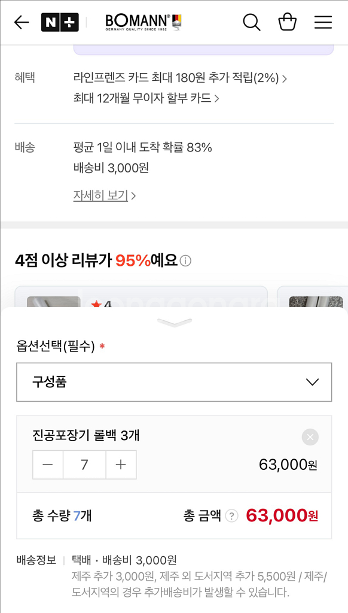
Task: View the shopping cart icon
Action: [288, 22]
